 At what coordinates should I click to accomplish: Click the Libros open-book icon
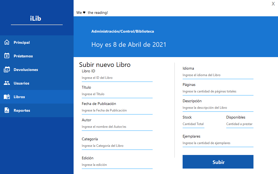7,97
